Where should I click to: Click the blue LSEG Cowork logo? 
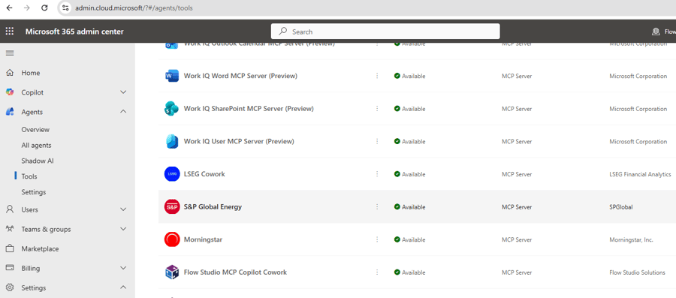click(x=172, y=174)
